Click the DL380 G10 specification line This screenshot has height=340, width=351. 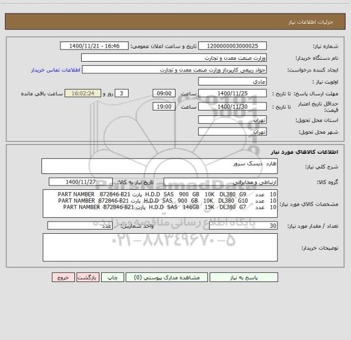coord(167,200)
